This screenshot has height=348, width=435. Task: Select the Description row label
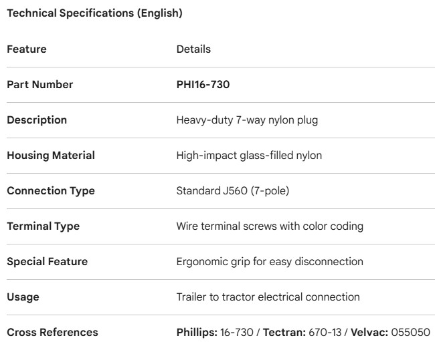[37, 120]
